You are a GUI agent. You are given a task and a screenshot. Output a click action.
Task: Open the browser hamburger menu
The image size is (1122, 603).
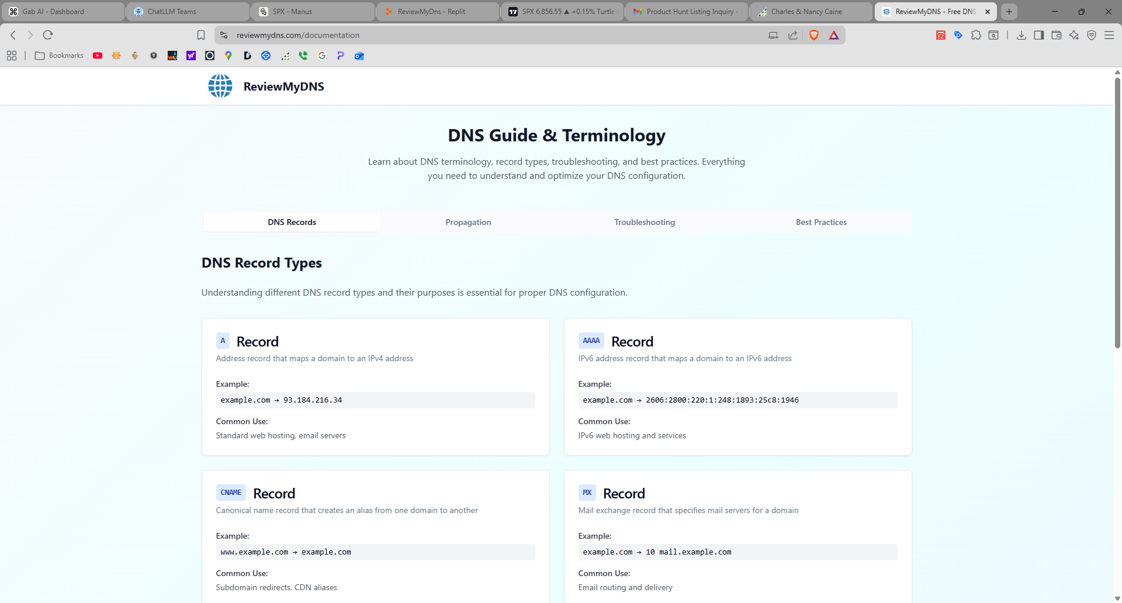coord(1110,35)
